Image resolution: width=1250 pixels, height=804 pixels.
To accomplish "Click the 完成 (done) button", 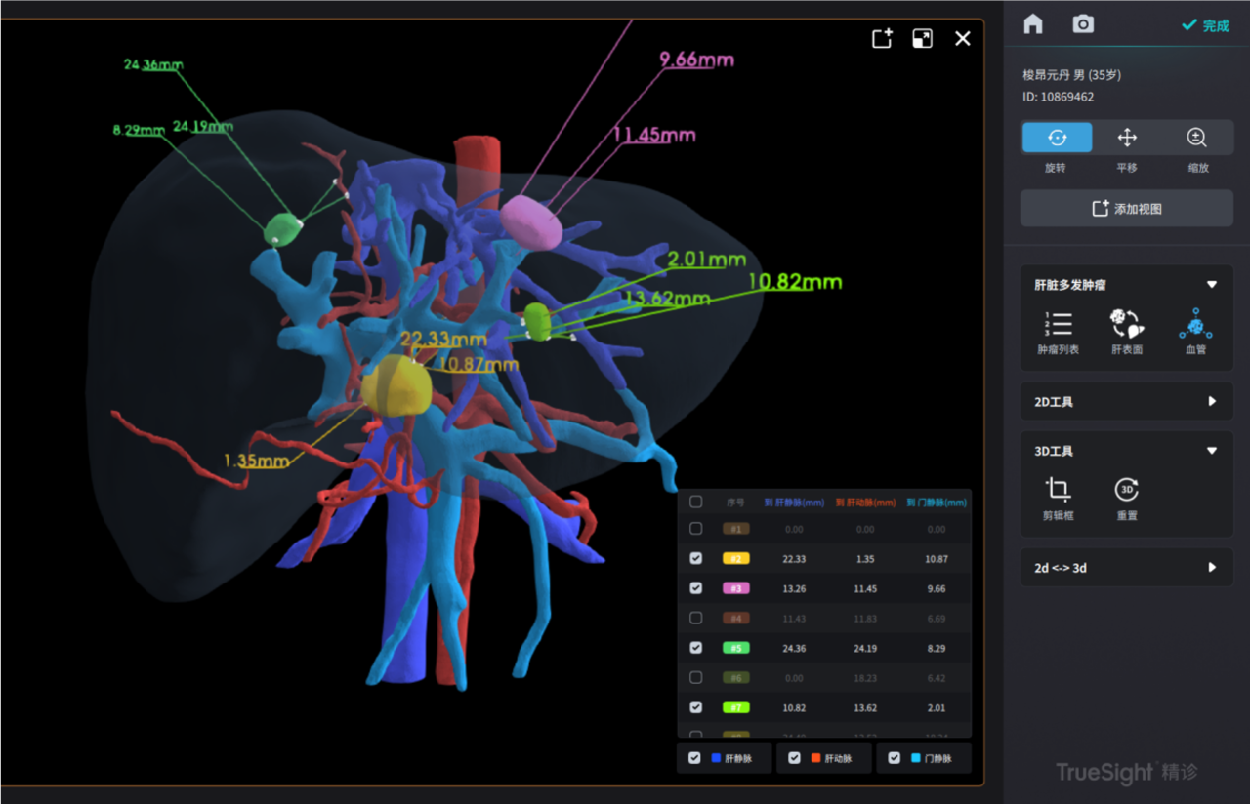I will pyautogui.click(x=1205, y=25).
